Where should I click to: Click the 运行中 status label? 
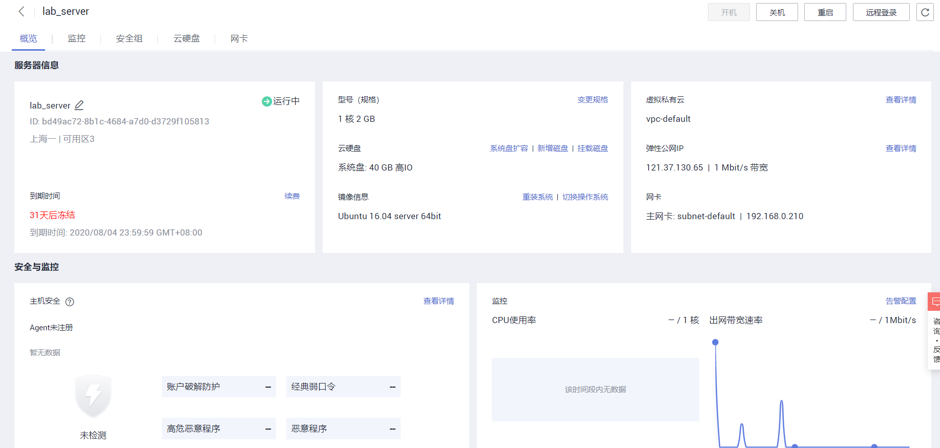point(286,101)
